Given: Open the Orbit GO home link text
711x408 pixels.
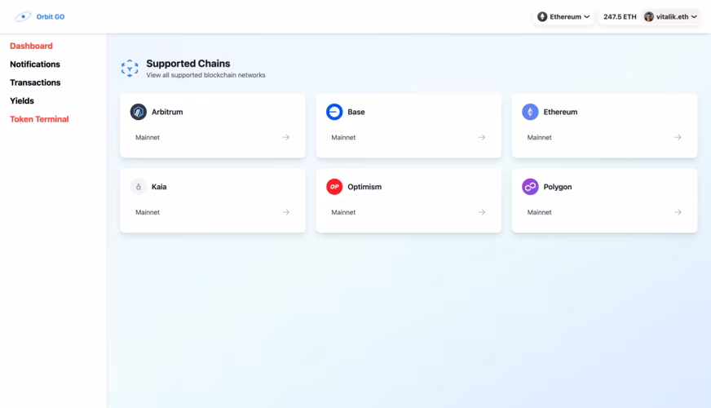Looking at the screenshot, I should [51, 17].
